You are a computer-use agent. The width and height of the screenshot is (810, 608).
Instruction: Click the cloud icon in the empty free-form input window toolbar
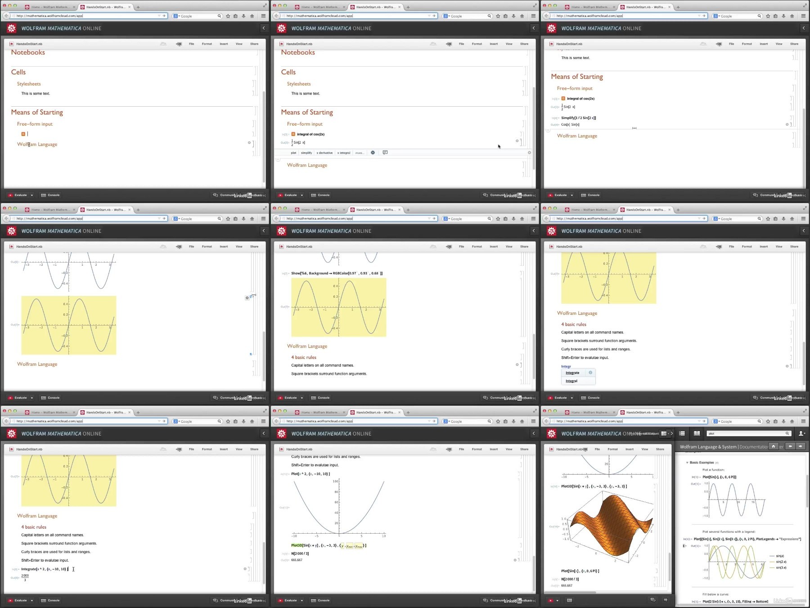163,44
